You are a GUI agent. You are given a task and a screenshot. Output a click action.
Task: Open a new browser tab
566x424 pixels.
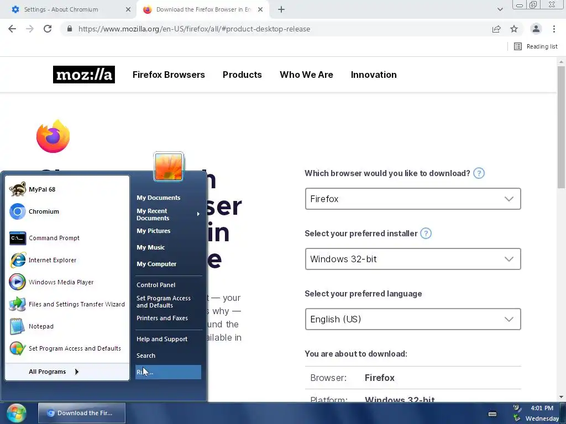(281, 9)
